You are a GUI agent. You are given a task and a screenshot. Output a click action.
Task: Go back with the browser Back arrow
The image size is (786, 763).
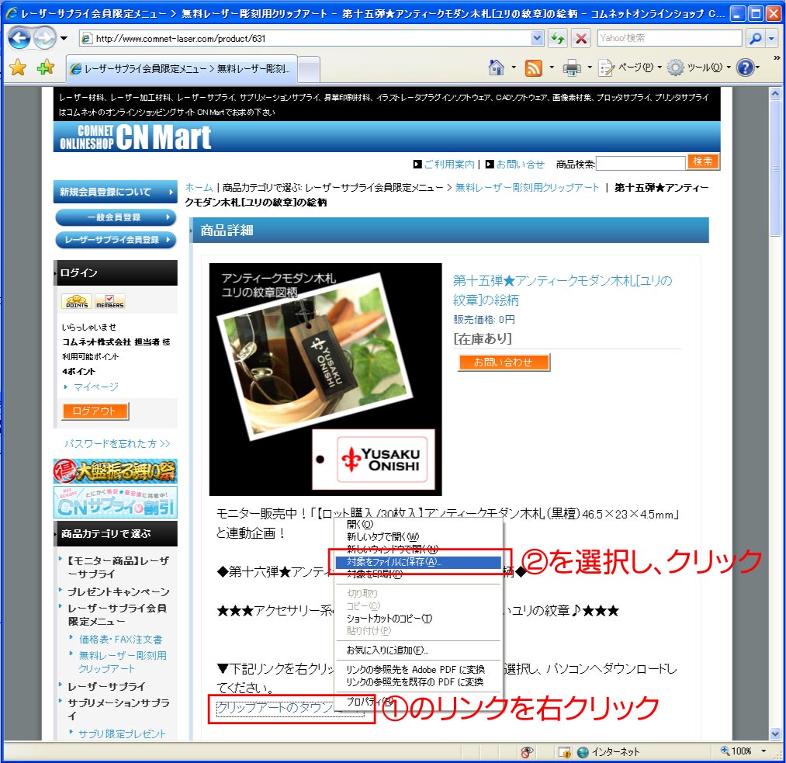(19, 38)
